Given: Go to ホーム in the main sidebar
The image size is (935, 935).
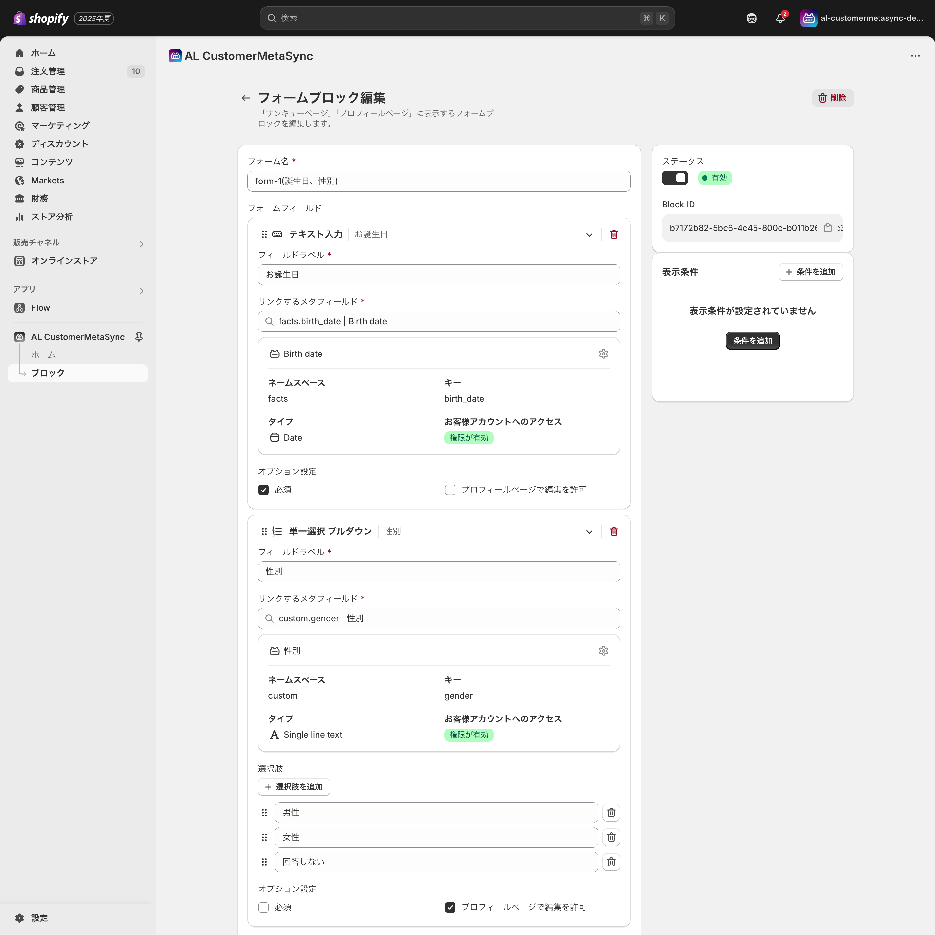Looking at the screenshot, I should 78,53.
